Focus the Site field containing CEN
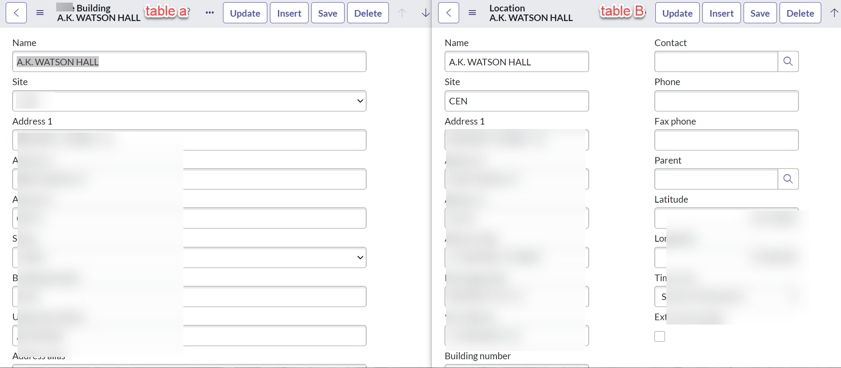This screenshot has width=841, height=368. coord(517,101)
